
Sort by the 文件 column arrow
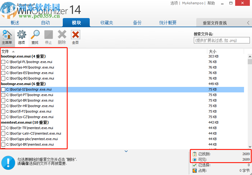click(13, 51)
